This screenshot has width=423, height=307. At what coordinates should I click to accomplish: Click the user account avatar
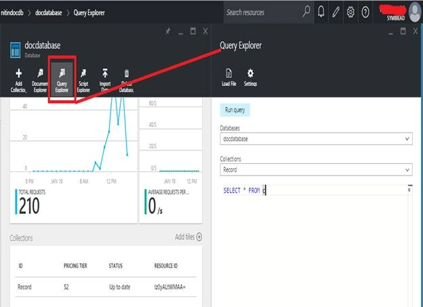(x=415, y=12)
